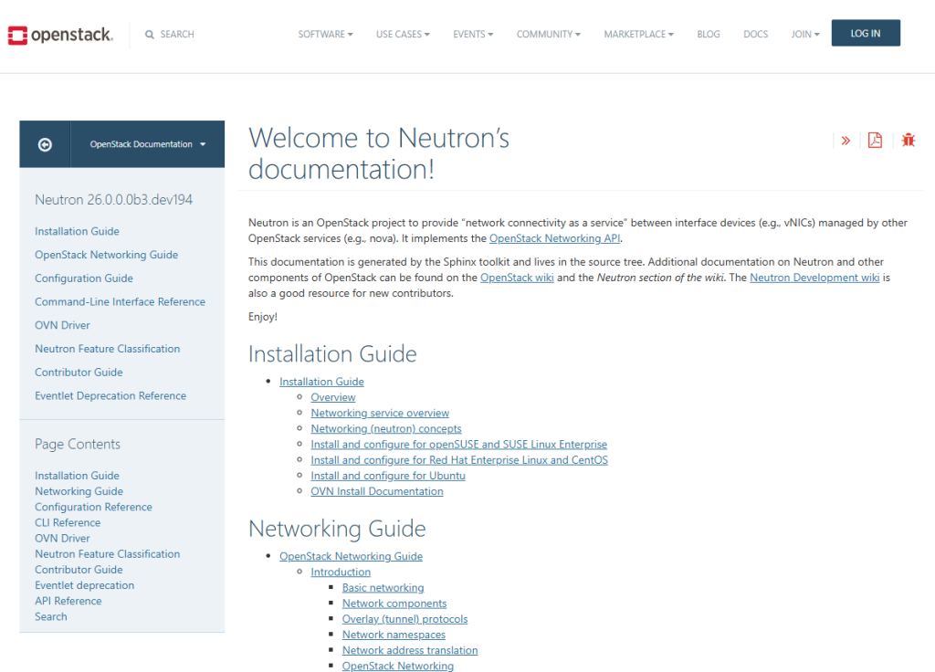This screenshot has height=672, width=935.
Task: Open the Neutron Development wiki link
Action: point(814,278)
